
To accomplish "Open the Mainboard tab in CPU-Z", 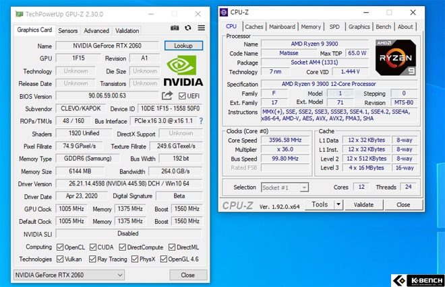I will [282, 27].
